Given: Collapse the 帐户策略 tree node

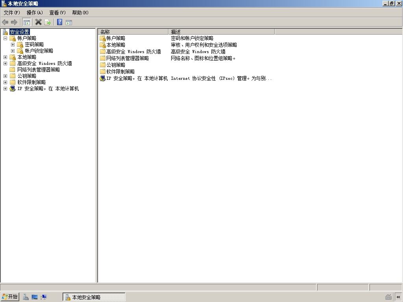Looking at the screenshot, I should click(x=5, y=38).
